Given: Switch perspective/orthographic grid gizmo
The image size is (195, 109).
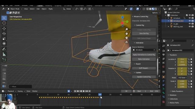Looking at the screenshot, I should coord(126,42).
